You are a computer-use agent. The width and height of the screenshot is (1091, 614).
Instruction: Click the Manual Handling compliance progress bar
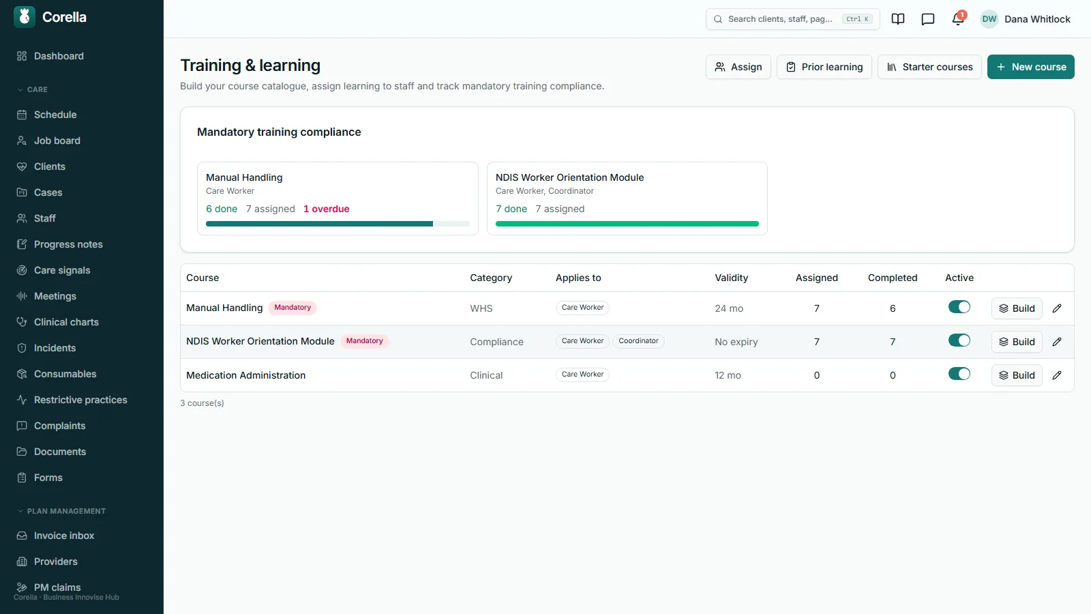pyautogui.click(x=338, y=224)
